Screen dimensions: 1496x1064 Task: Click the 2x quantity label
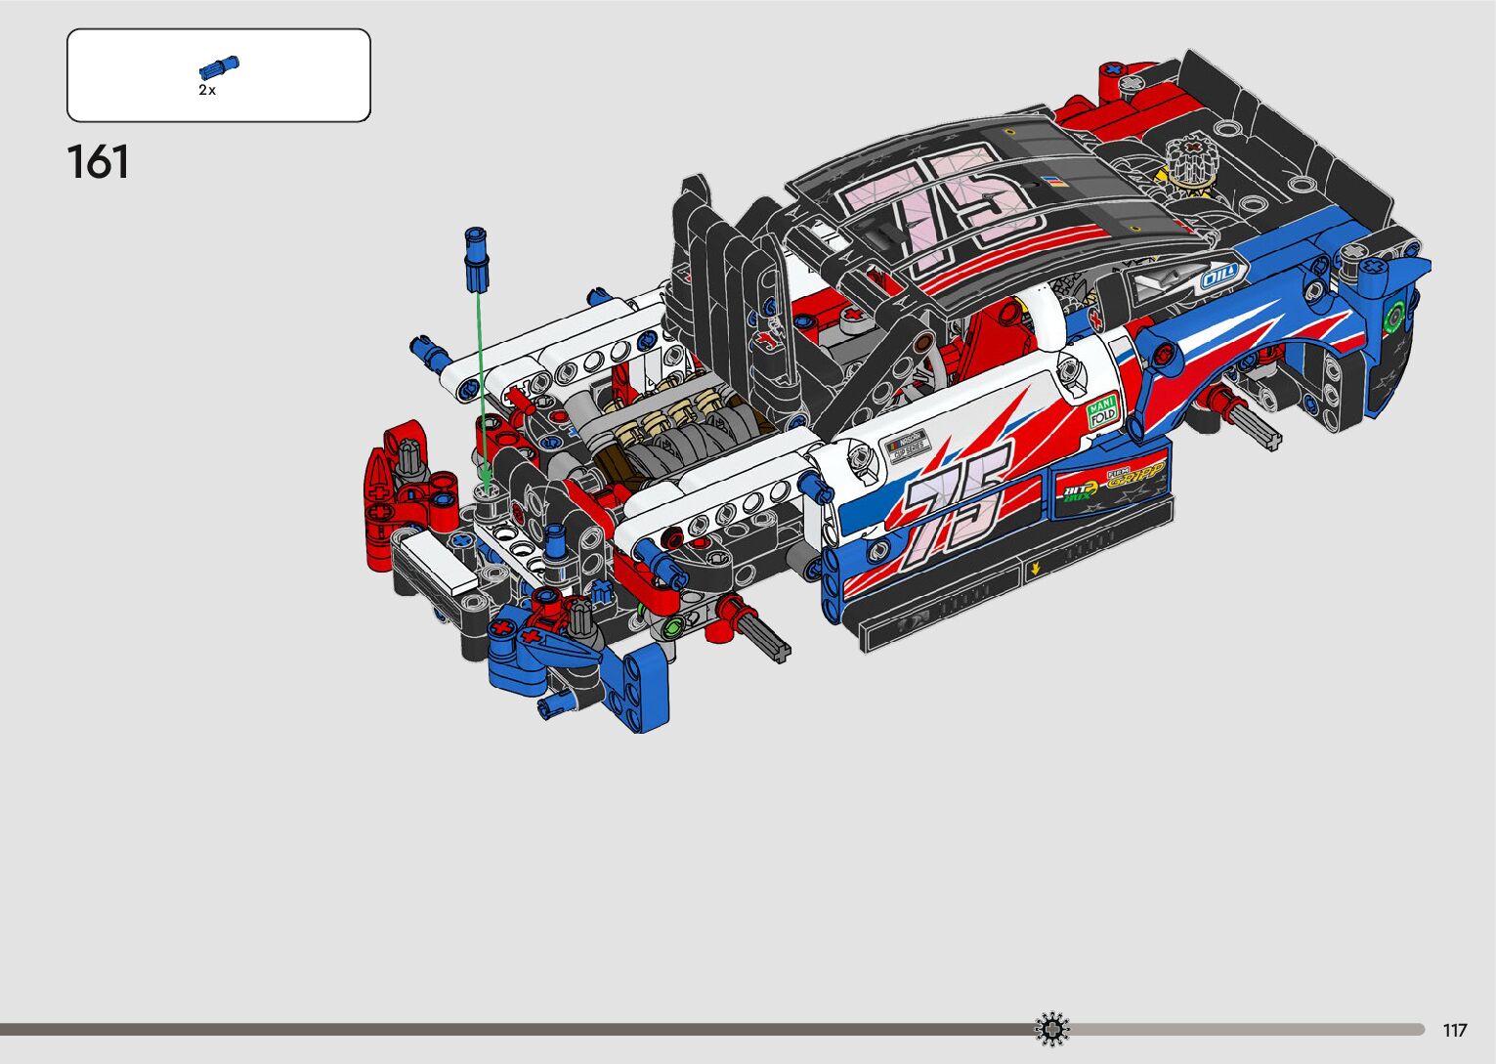point(207,90)
